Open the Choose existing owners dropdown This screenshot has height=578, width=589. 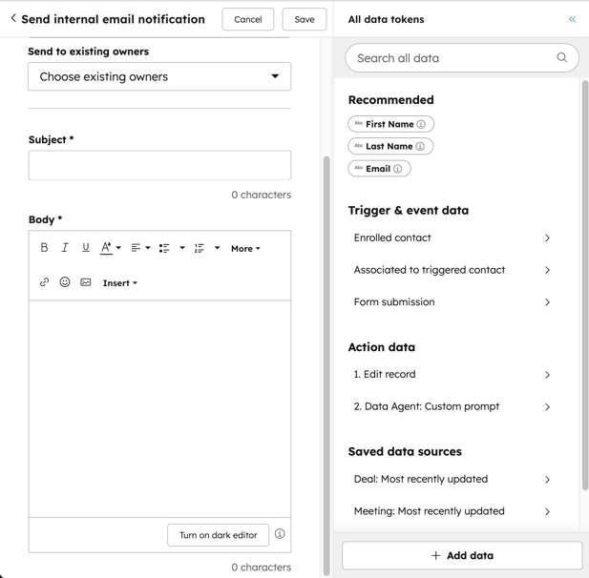click(x=159, y=76)
